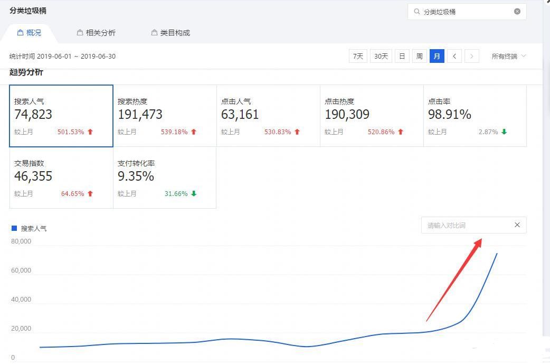Enable the 7天 time range
This screenshot has width=550, height=364.
tap(358, 56)
